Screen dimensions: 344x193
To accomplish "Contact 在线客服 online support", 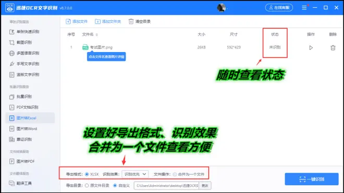I will tap(279, 8).
